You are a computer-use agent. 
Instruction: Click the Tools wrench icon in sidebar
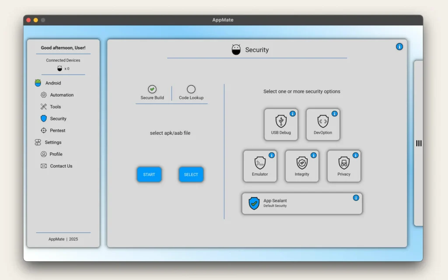pyautogui.click(x=43, y=106)
